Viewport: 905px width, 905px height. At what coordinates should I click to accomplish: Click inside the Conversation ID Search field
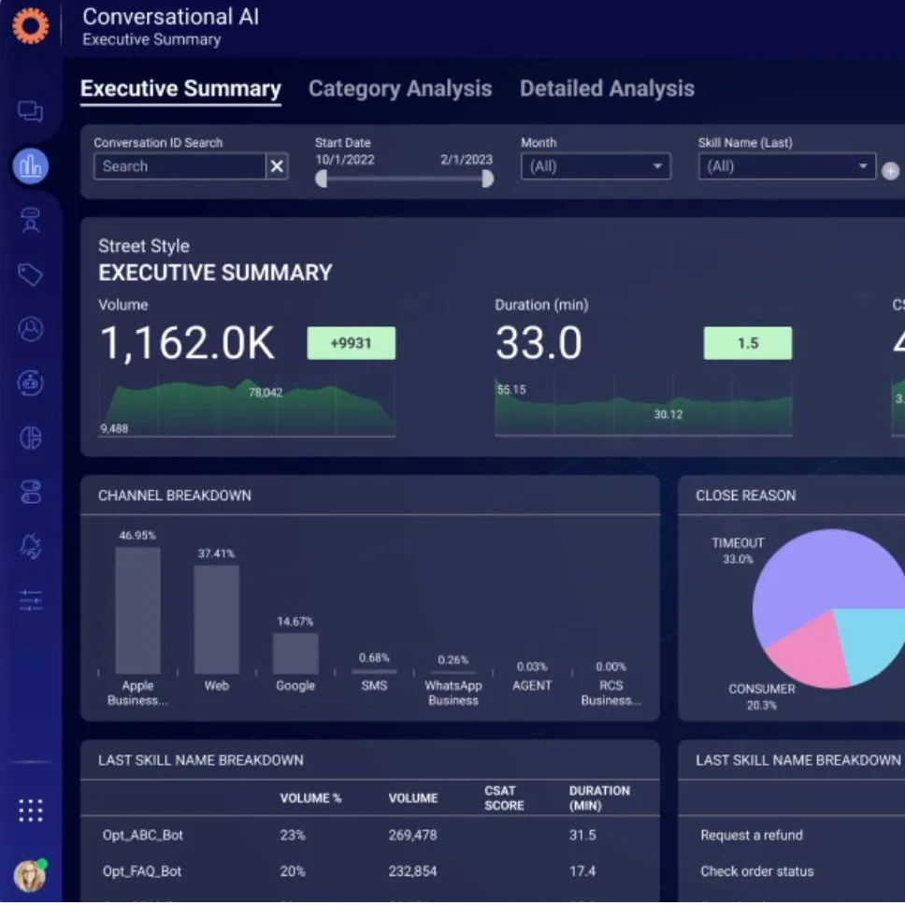(178, 166)
